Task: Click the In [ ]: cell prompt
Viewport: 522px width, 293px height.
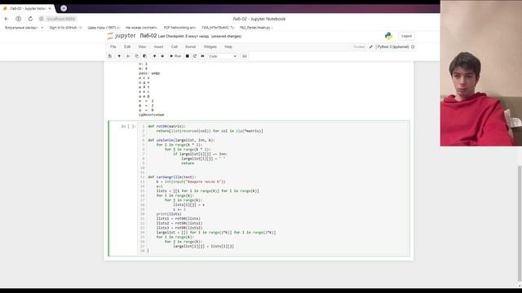Action: tap(128, 126)
